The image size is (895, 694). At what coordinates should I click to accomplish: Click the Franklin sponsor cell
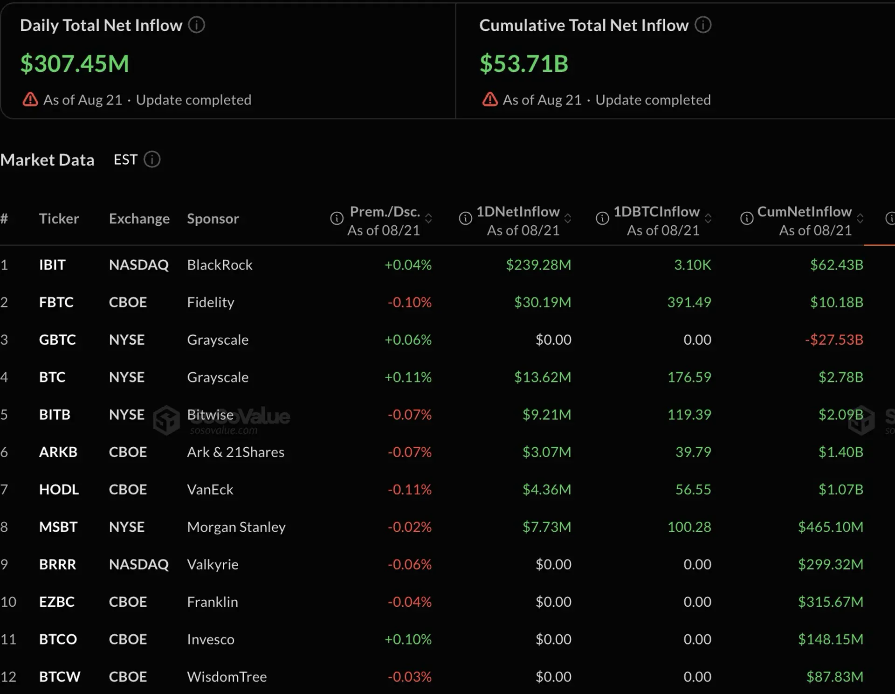(213, 602)
